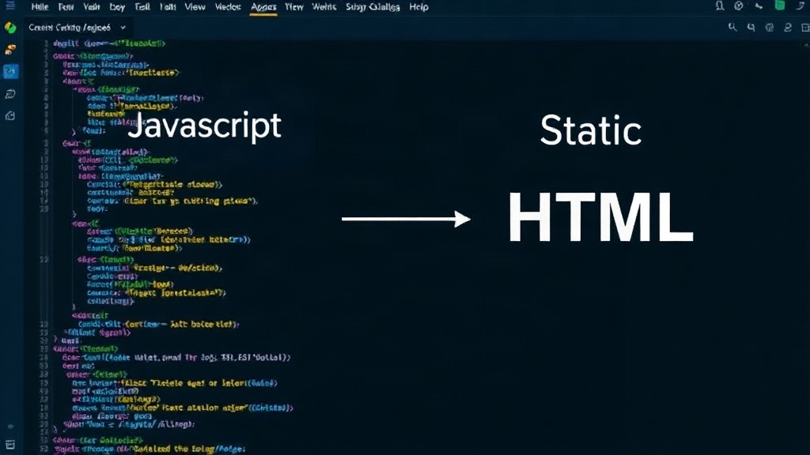Viewport: 810px width, 455px height.
Task: Select the highlighted blue sidebar icon
Action: (x=10, y=71)
